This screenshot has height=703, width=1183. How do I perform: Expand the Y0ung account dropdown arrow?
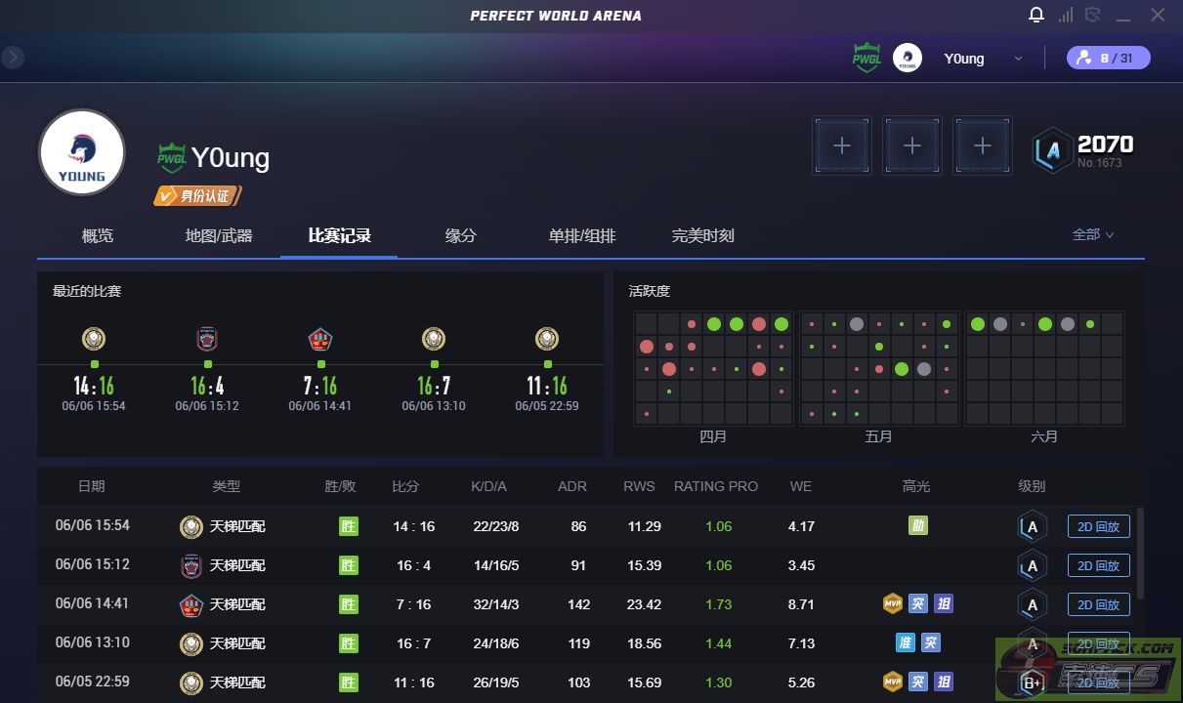pyautogui.click(x=1018, y=59)
